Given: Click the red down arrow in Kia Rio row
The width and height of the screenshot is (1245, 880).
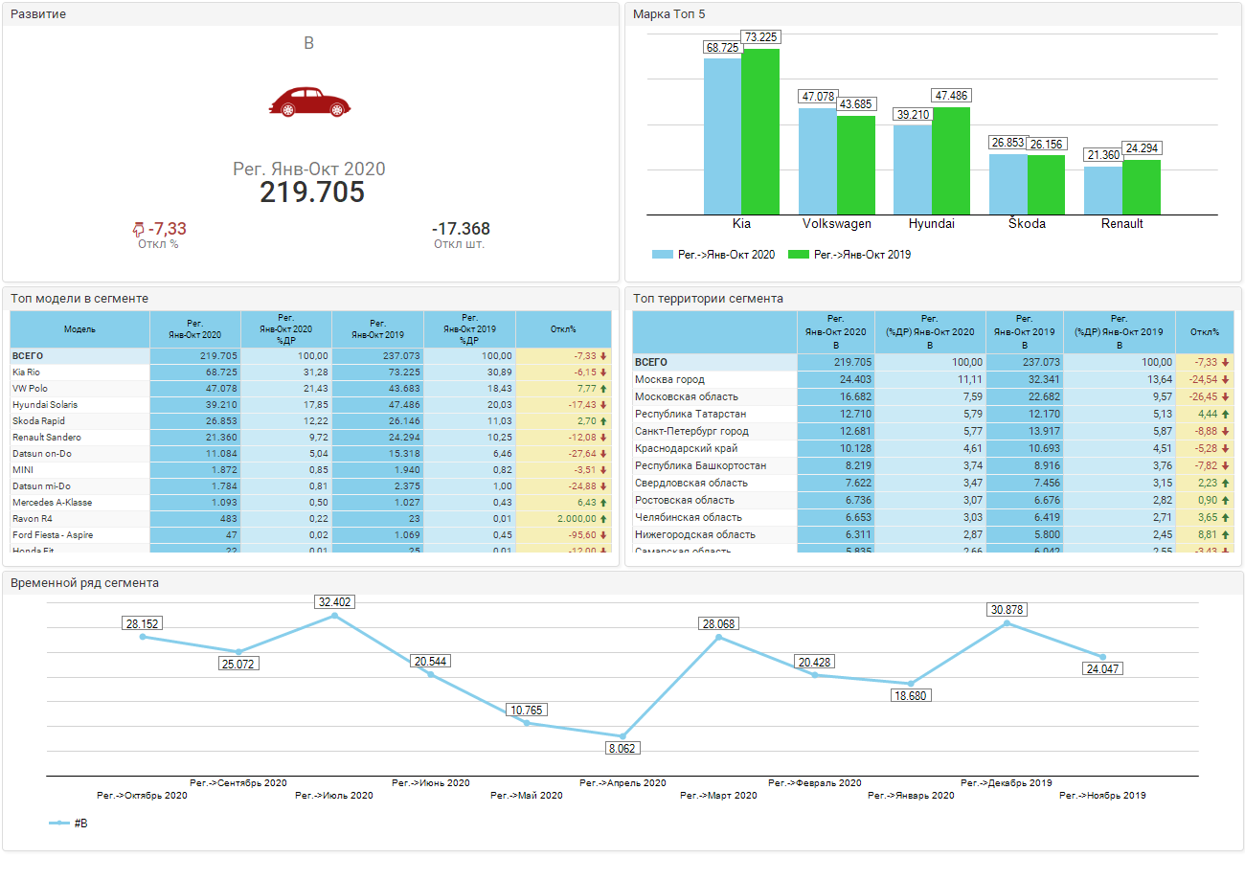Looking at the screenshot, I should (x=603, y=372).
